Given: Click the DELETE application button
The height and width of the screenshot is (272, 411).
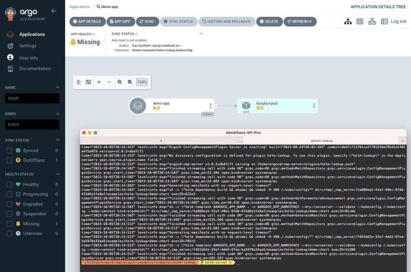Looking at the screenshot, I should (269, 22).
